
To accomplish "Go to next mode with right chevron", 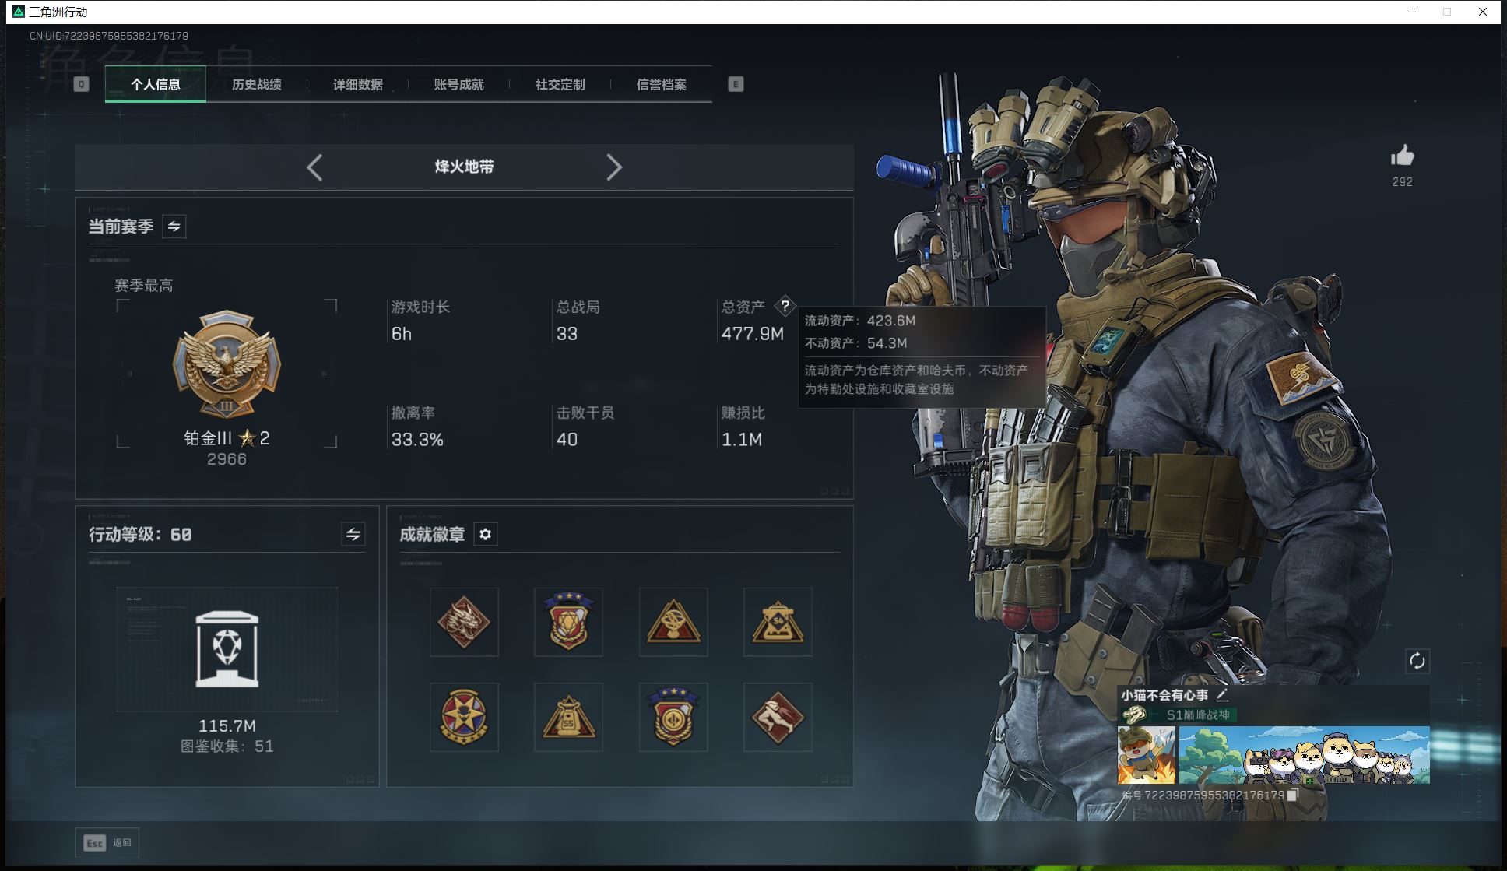I will click(x=613, y=167).
